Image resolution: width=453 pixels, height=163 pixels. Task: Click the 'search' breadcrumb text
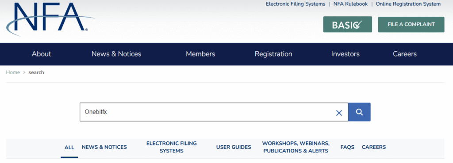click(x=36, y=72)
